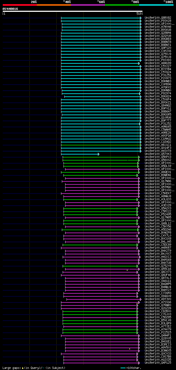This screenshot has width=176, height=370.
Task: Select hit label UniRef100_Q6CV73
Action: point(158,272)
